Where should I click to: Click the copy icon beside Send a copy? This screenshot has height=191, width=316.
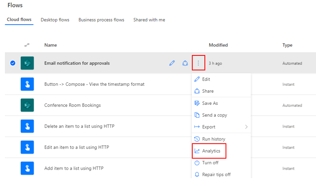pos(197,115)
